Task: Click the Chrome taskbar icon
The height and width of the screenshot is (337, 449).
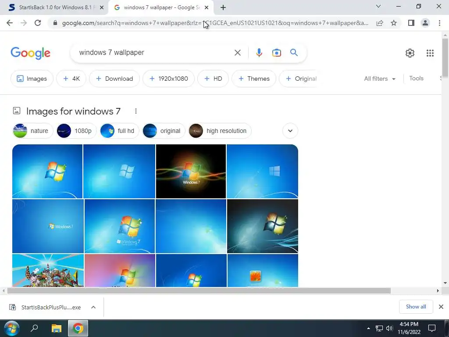Action: [x=78, y=328]
